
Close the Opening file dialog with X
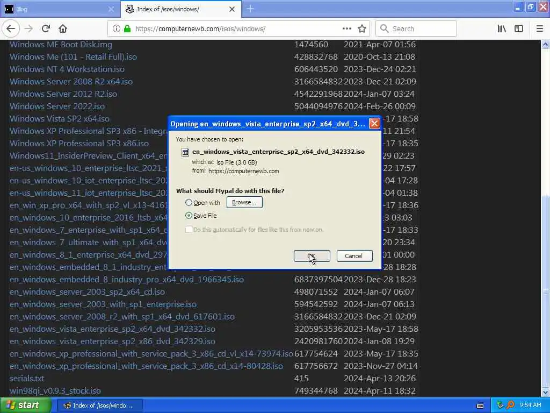pos(374,124)
